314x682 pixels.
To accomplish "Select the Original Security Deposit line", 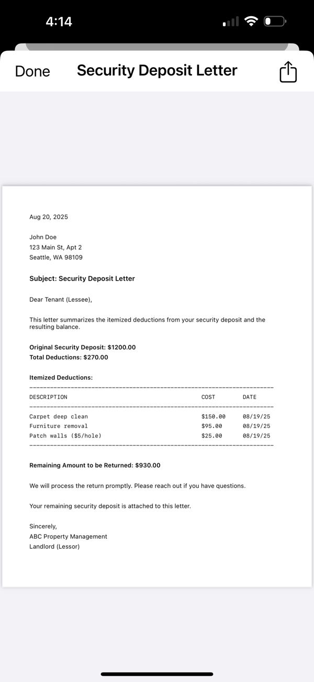I will tap(83, 347).
